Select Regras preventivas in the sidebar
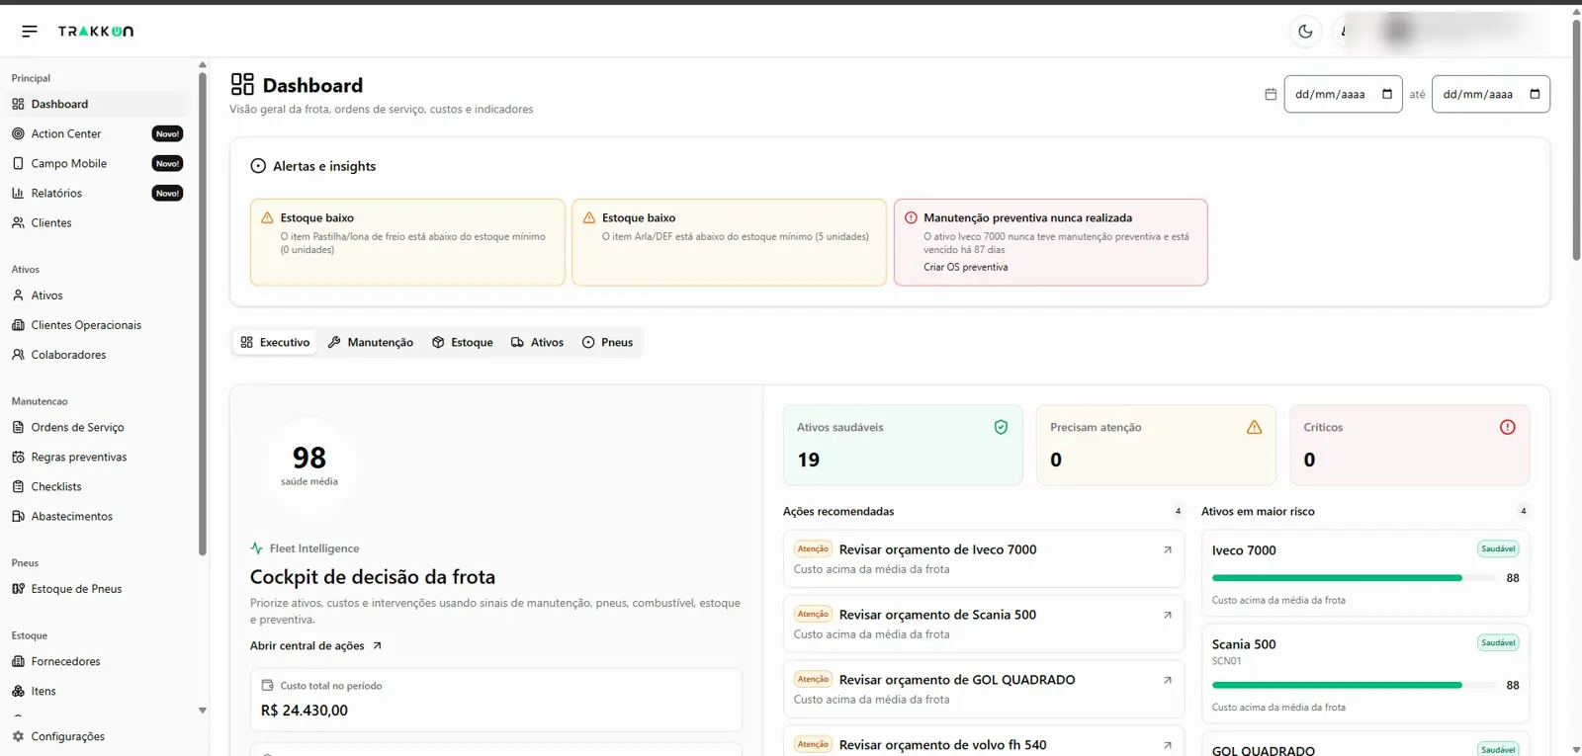1582x756 pixels. pyautogui.click(x=97, y=457)
